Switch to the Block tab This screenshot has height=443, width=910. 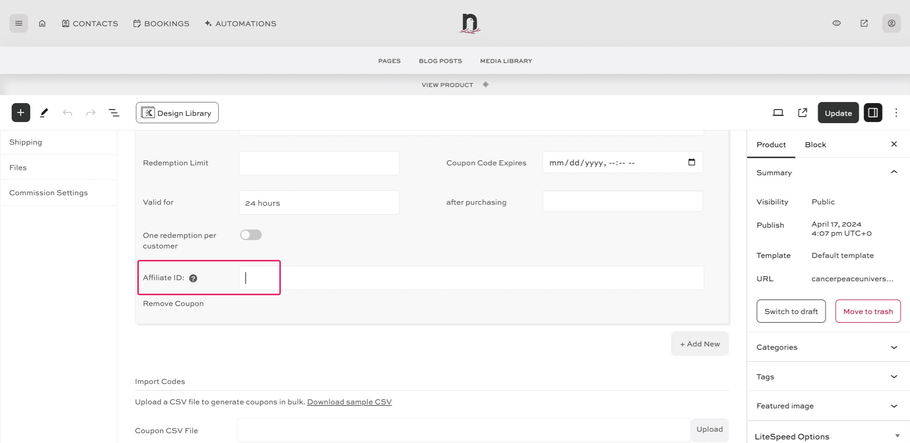[x=815, y=144]
